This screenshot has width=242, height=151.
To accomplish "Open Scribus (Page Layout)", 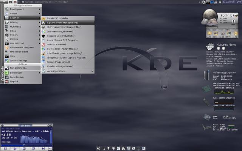I will [x=68, y=62].
